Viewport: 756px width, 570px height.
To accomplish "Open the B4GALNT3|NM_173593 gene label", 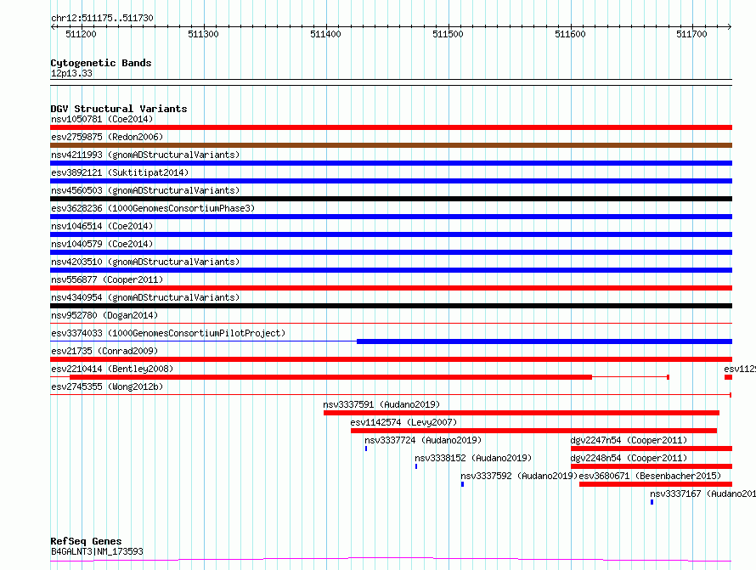I will coord(97,551).
